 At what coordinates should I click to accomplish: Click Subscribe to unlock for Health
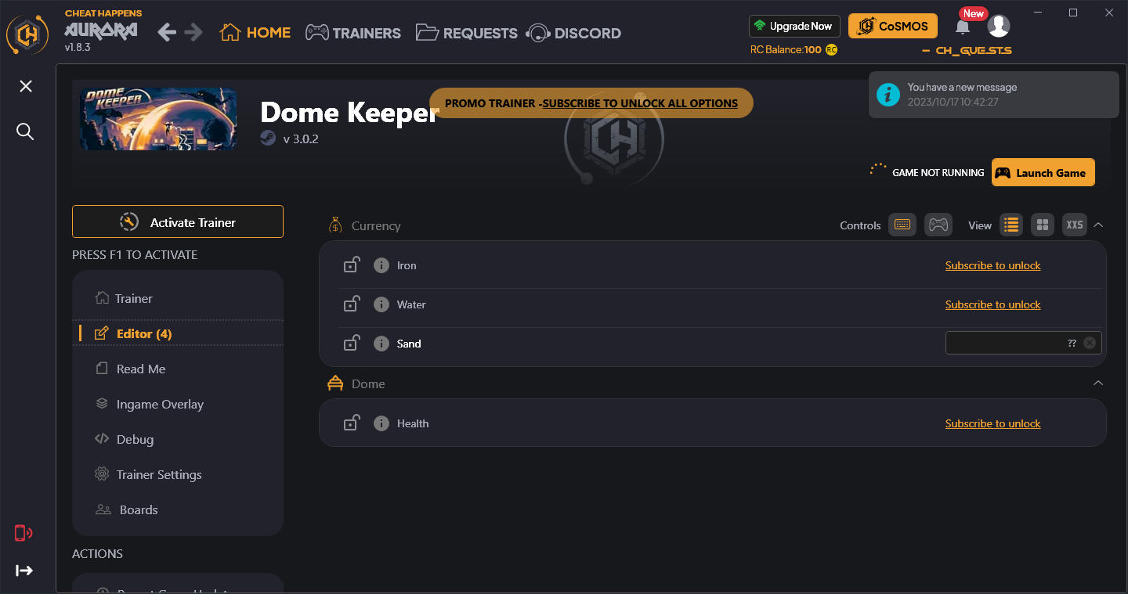(992, 423)
